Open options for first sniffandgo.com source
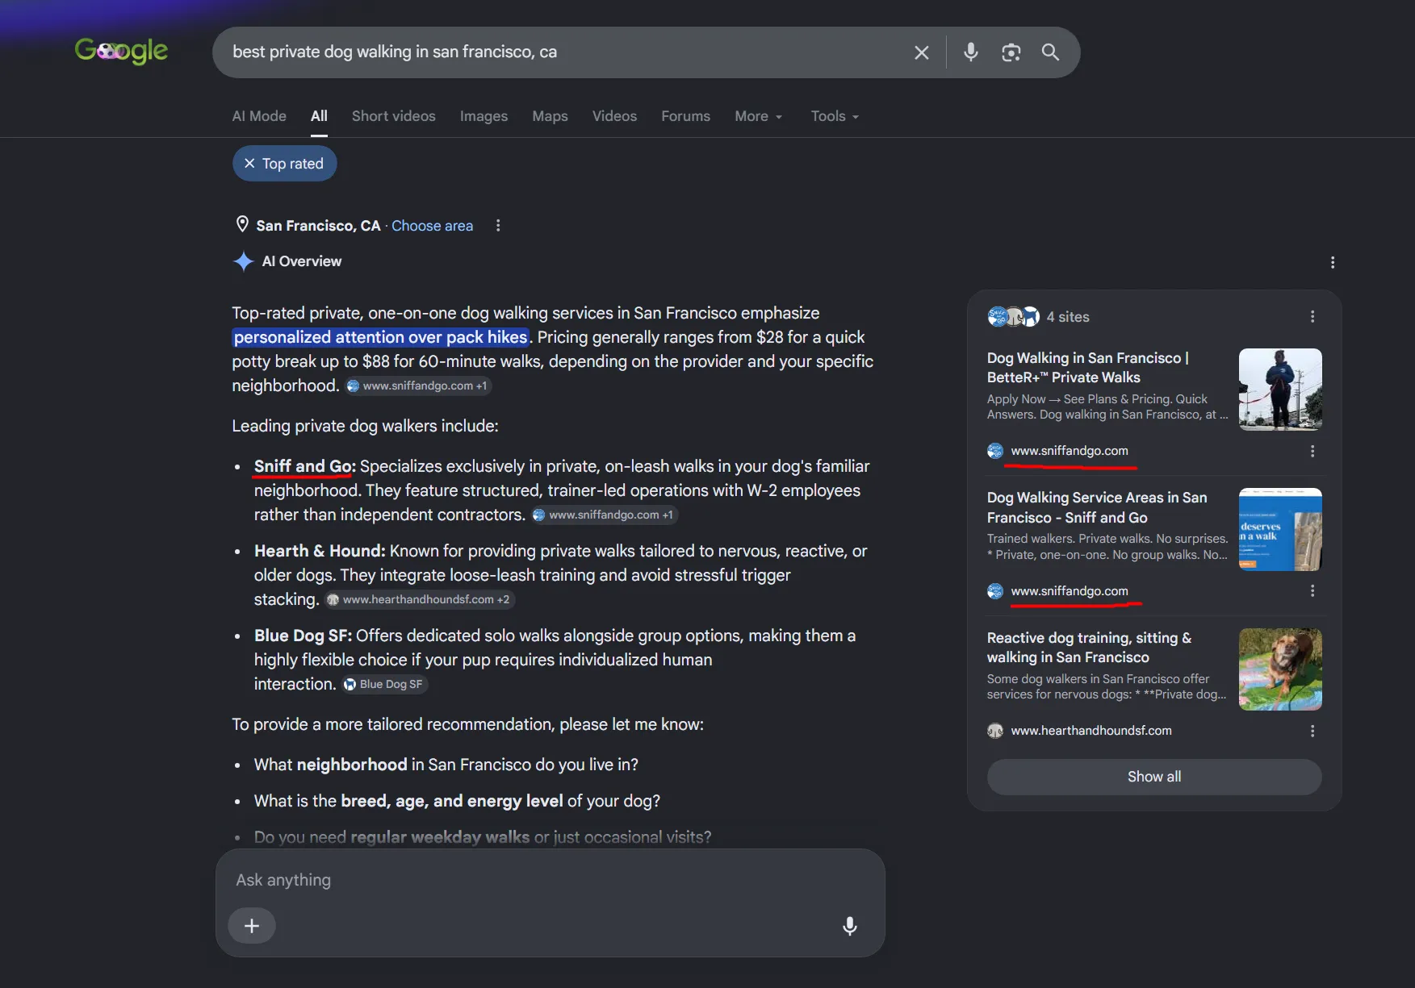Image resolution: width=1415 pixels, height=988 pixels. pos(1312,451)
